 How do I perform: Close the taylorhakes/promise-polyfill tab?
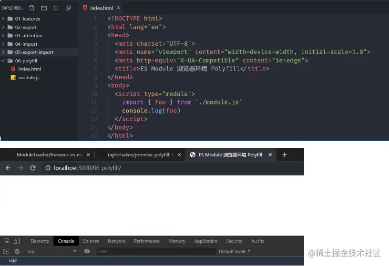point(179,155)
